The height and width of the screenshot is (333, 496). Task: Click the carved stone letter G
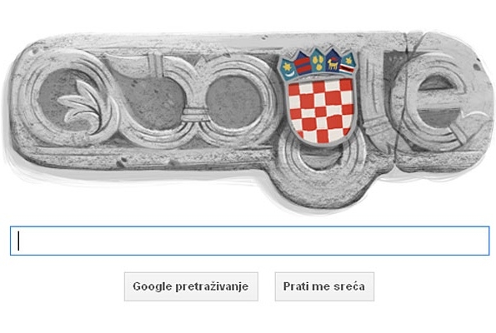click(68, 100)
